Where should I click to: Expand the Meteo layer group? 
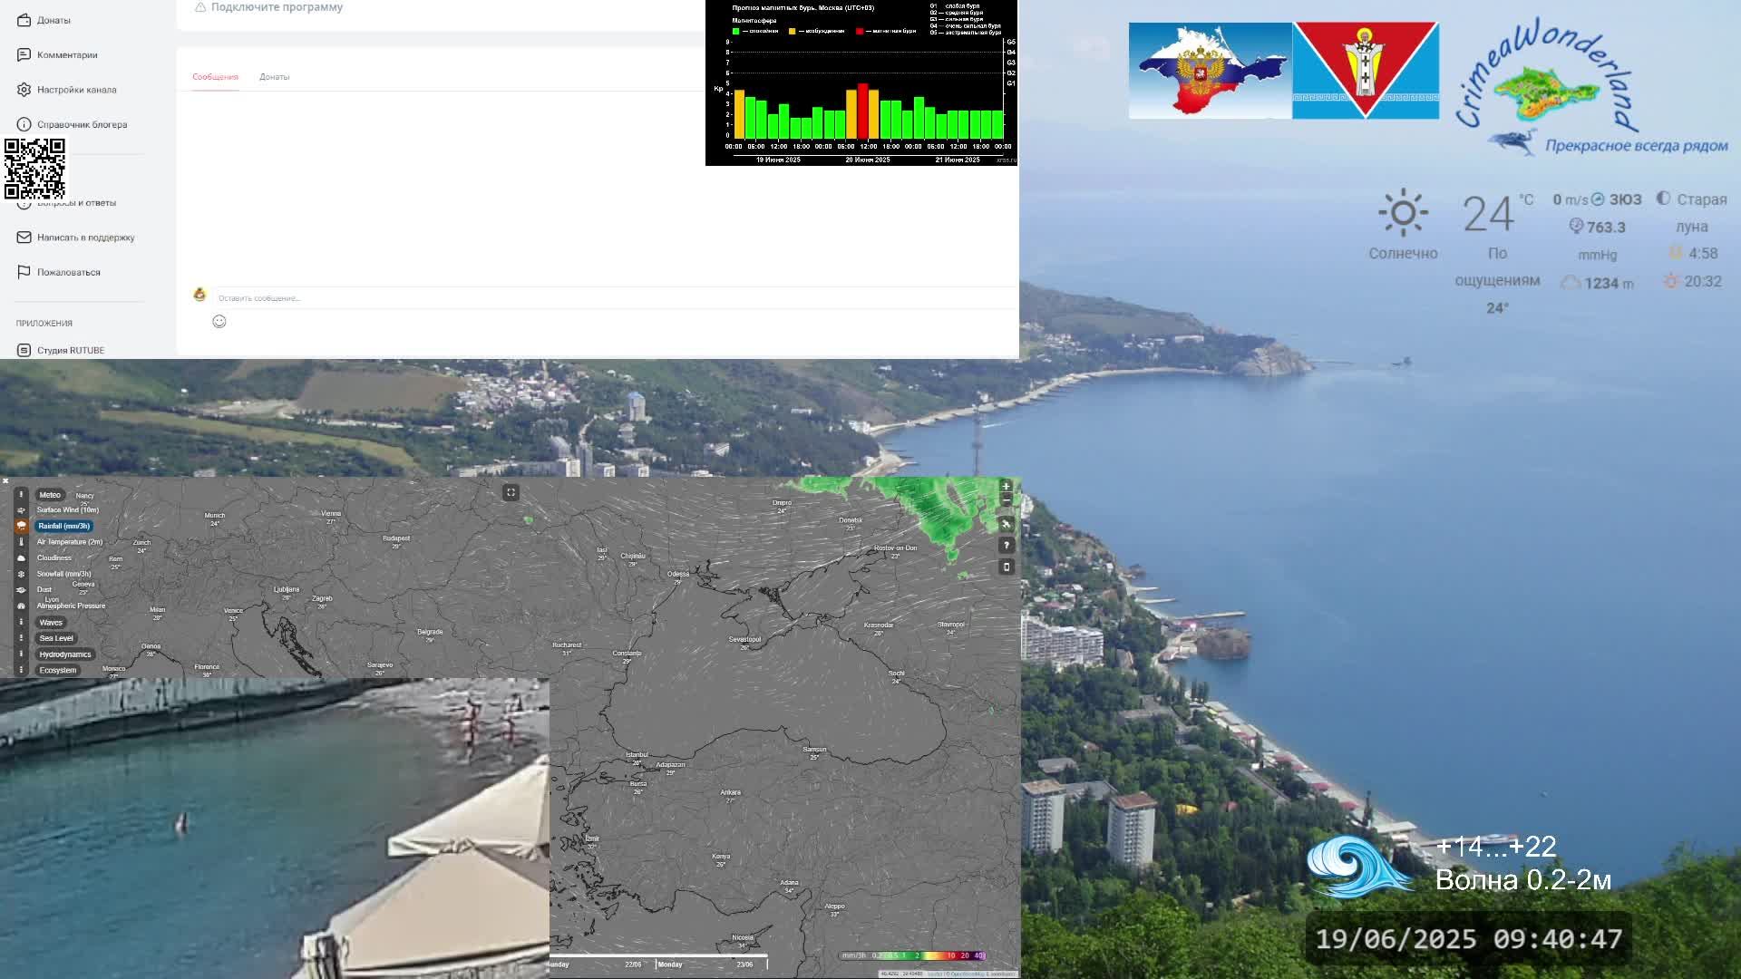click(50, 495)
